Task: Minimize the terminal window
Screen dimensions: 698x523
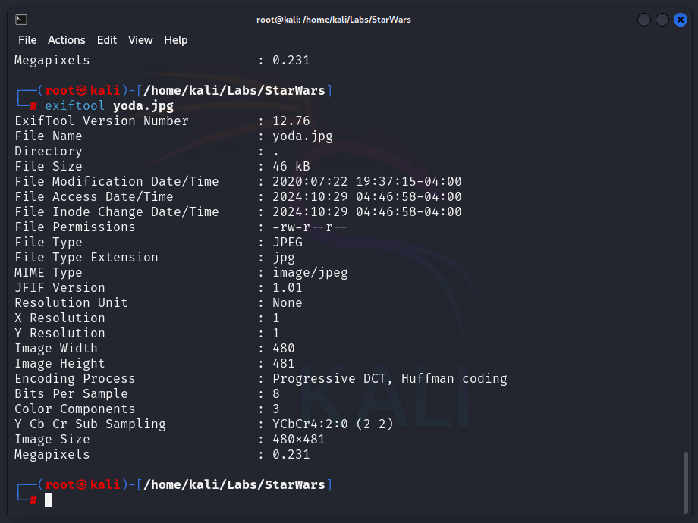Action: tap(644, 20)
